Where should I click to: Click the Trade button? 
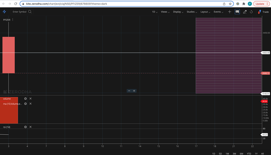coord(264,12)
